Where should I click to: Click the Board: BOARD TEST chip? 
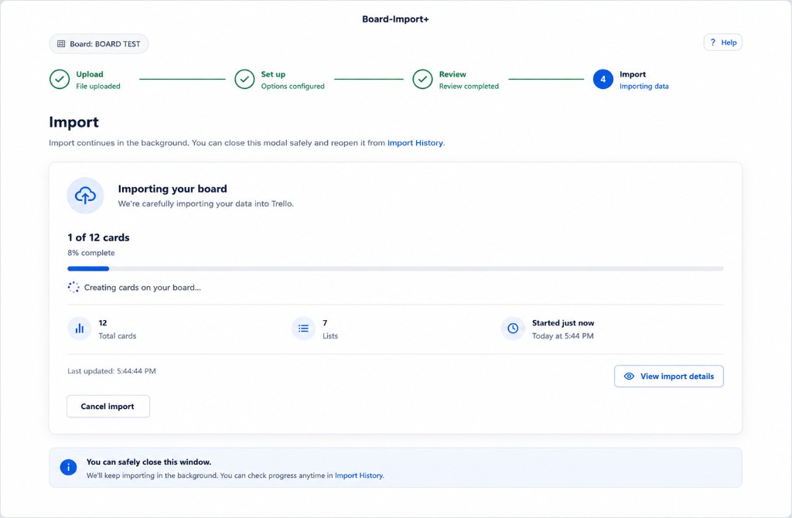pyautogui.click(x=98, y=44)
